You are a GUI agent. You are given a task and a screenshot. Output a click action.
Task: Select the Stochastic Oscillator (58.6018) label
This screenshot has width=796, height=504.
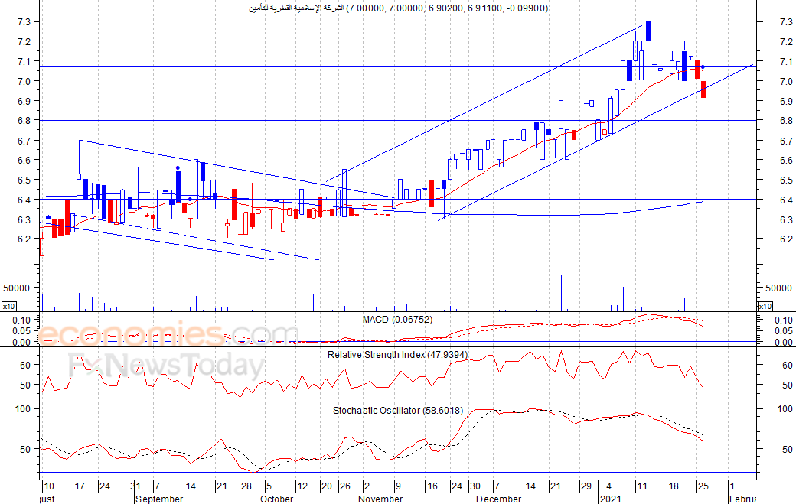pos(398,410)
